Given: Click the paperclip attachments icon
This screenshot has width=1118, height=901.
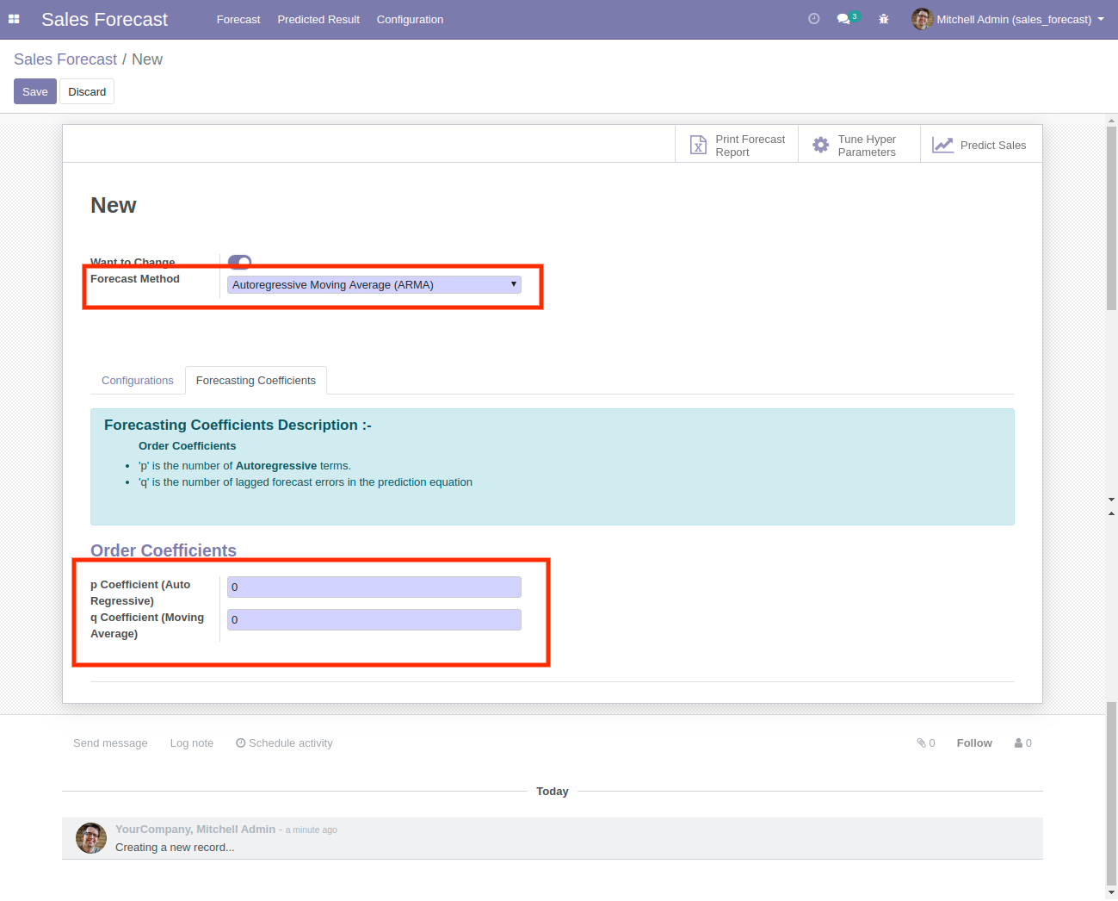Looking at the screenshot, I should 921,743.
